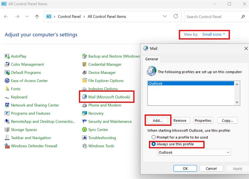Screen dimensions: 249x179
Task: Close the Mail dialog
Action: coord(246,48)
